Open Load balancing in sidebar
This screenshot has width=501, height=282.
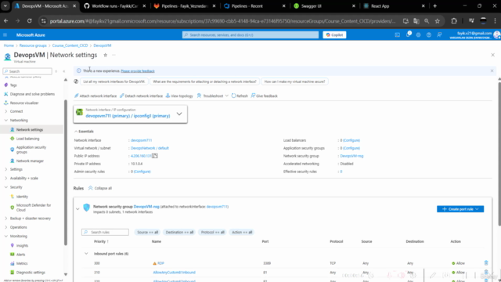[27, 139]
